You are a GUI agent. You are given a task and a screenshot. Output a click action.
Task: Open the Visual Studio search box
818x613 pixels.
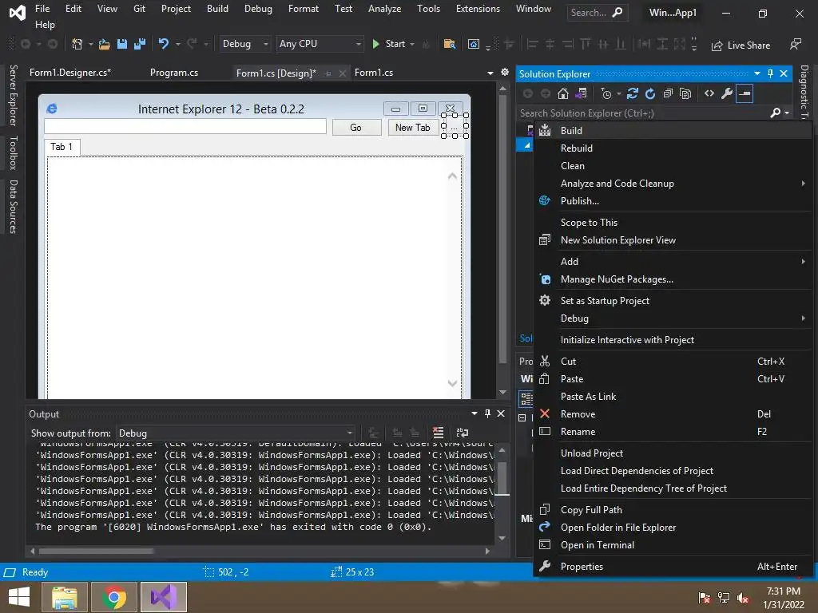(598, 13)
